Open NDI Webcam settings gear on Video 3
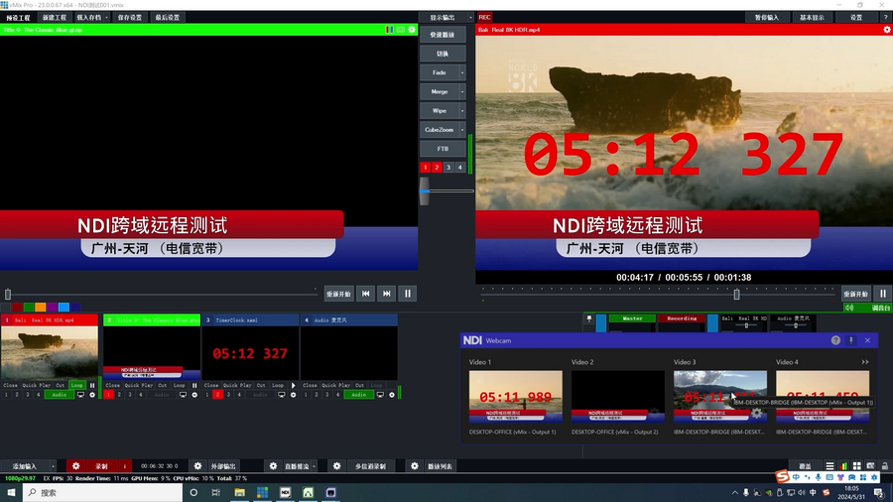This screenshot has height=502, width=893. [x=757, y=413]
